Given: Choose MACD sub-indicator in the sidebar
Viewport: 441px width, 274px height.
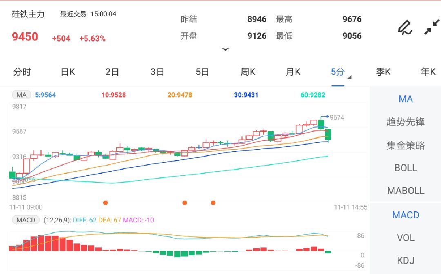Looking at the screenshot, I should click(x=405, y=215).
